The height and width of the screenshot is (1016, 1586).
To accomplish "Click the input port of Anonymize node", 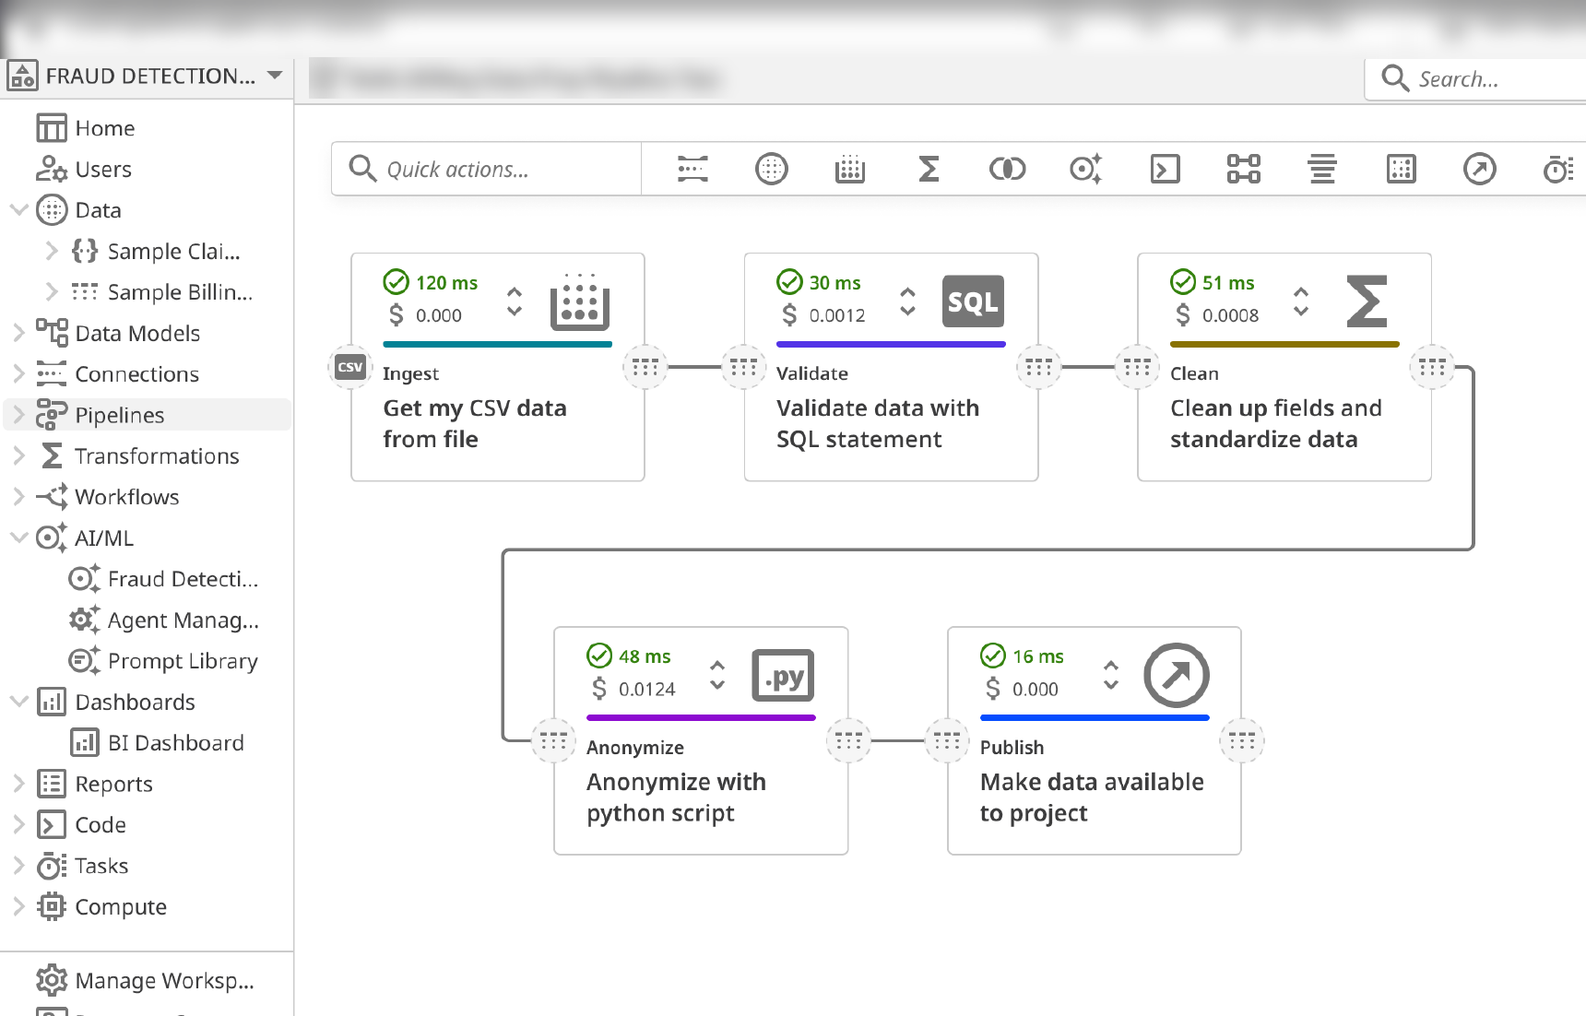I will tap(553, 740).
